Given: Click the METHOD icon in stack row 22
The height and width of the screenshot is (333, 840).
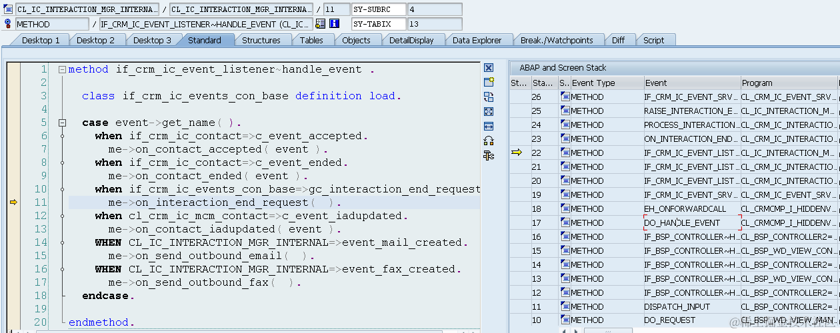Looking at the screenshot, I should point(565,153).
